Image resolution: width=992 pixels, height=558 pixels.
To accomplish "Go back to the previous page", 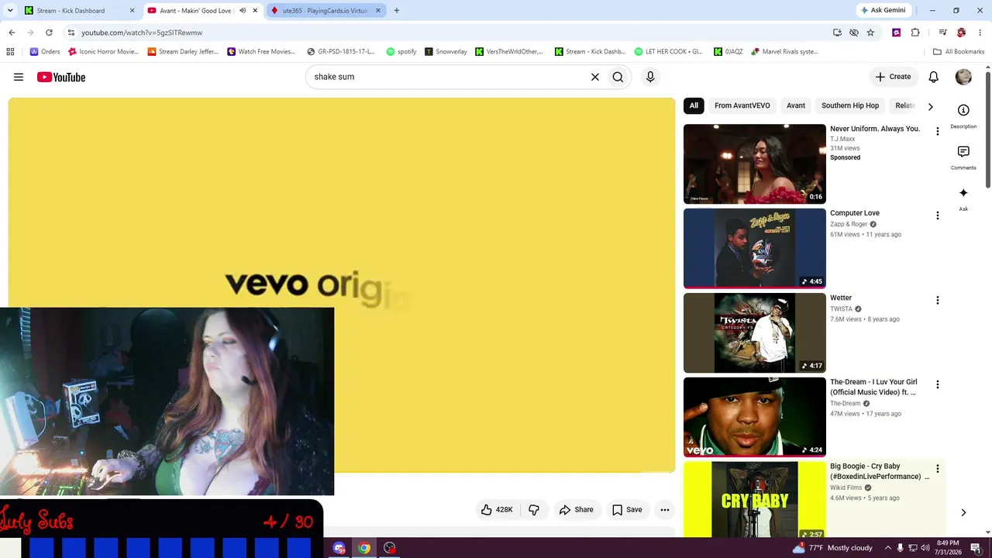I will pyautogui.click(x=12, y=33).
